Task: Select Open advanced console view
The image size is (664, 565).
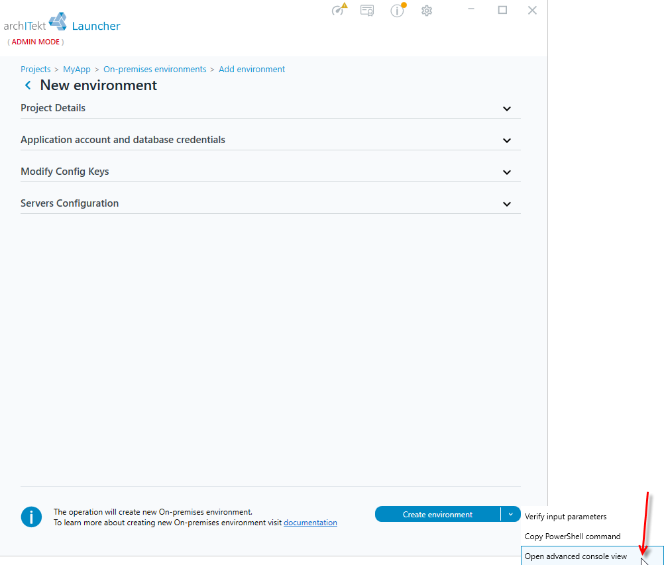Action: click(575, 556)
